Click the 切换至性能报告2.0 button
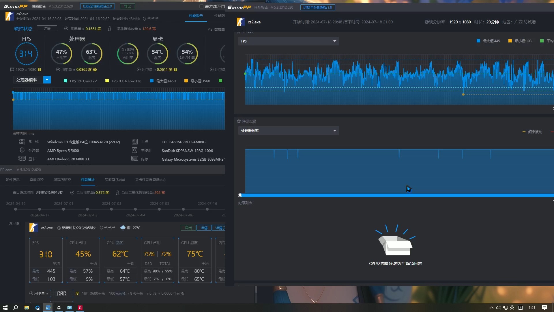This screenshot has height=312, width=554. point(98,6)
